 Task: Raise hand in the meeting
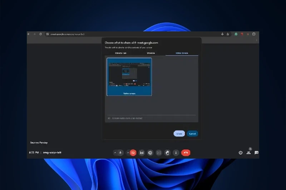(x=167, y=153)
